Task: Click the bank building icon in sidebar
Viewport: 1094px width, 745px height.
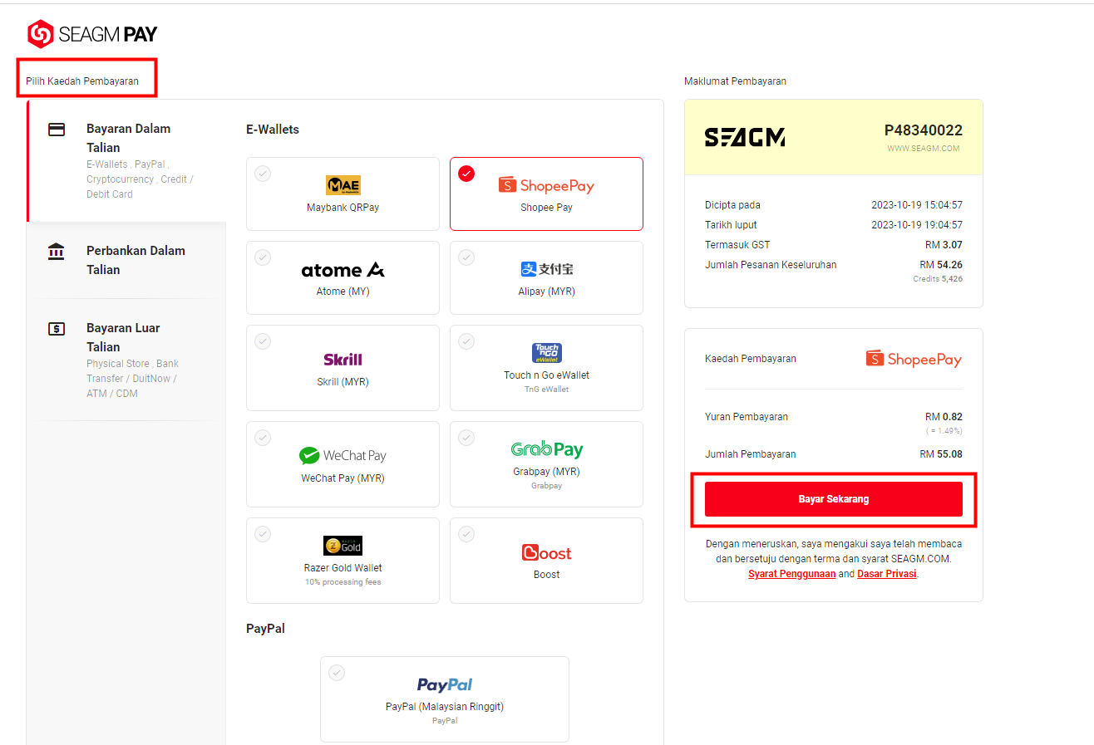Action: tap(57, 251)
